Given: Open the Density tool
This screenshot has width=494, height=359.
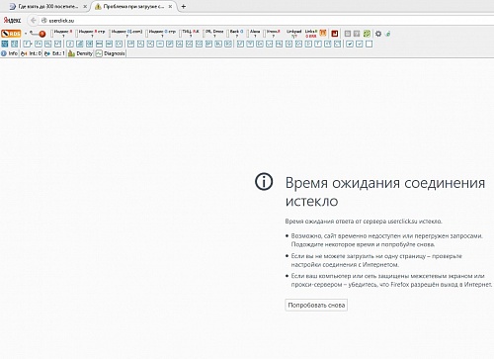Looking at the screenshot, I should [80, 53].
